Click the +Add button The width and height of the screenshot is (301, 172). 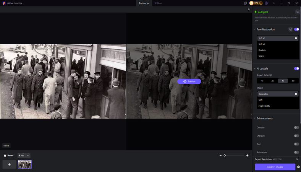(x=21, y=156)
